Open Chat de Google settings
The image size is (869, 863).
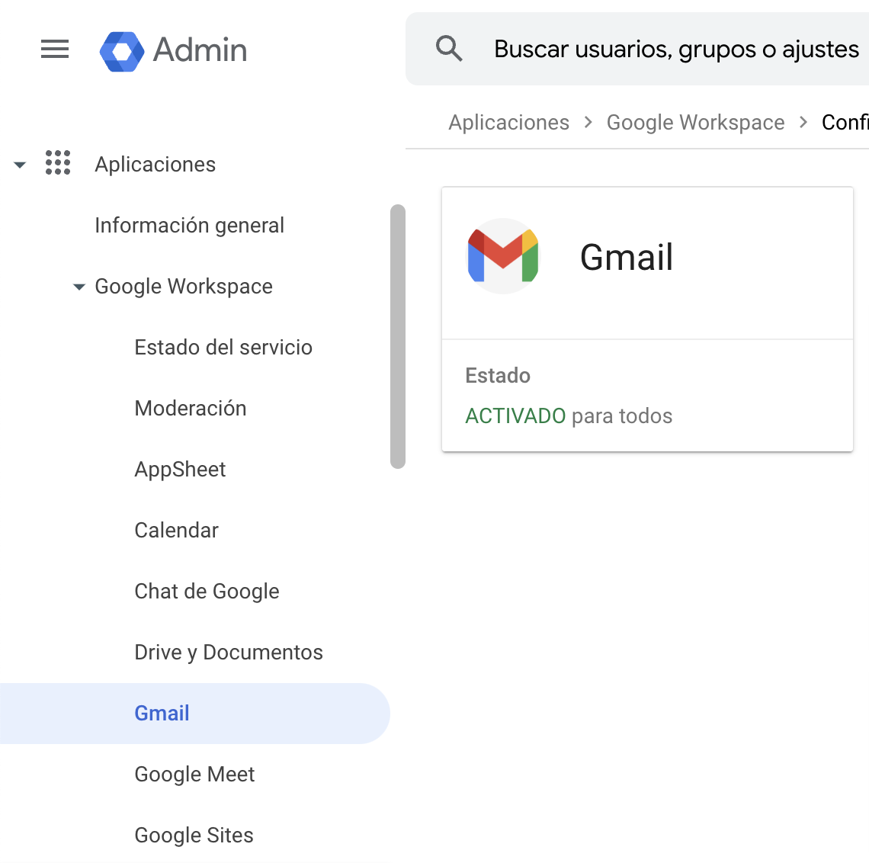click(207, 592)
